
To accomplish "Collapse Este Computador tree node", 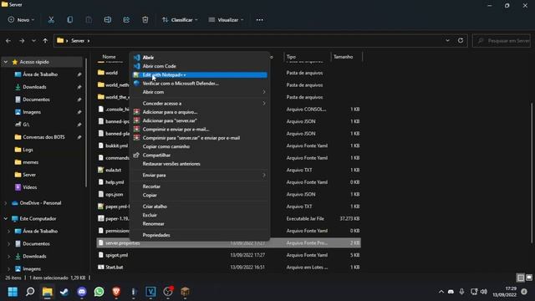I will click(6, 219).
